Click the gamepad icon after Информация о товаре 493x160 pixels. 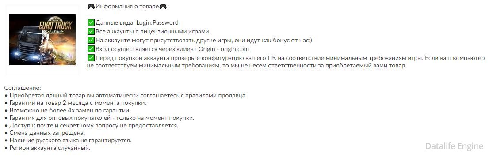[163, 6]
